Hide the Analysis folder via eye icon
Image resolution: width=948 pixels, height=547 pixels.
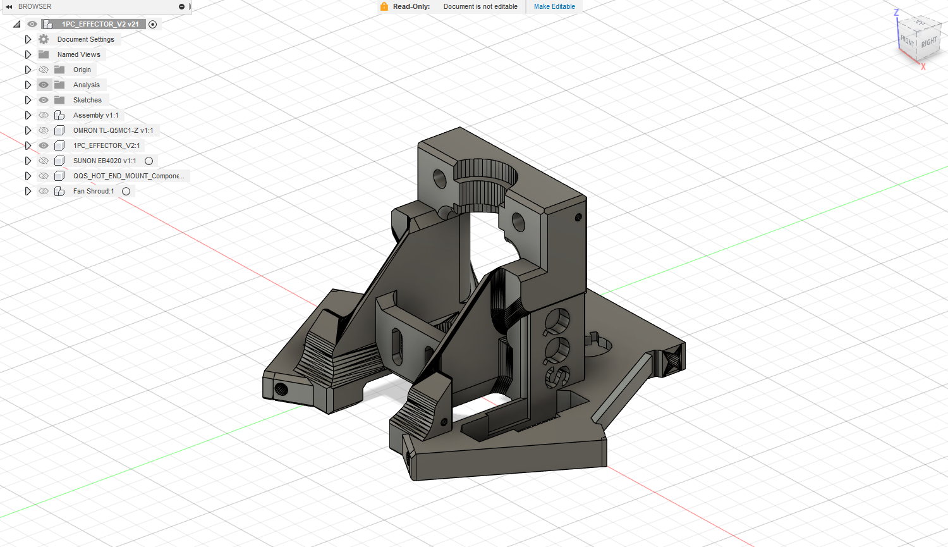44,85
